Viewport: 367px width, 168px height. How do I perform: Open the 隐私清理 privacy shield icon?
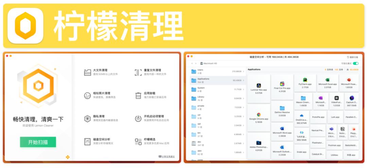88,119
